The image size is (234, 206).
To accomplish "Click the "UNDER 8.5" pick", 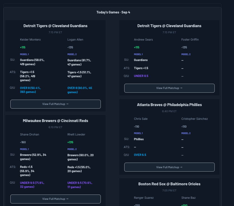I will (141, 76).
